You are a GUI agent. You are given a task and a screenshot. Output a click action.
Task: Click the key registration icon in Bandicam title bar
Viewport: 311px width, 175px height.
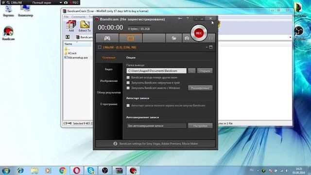(180, 18)
